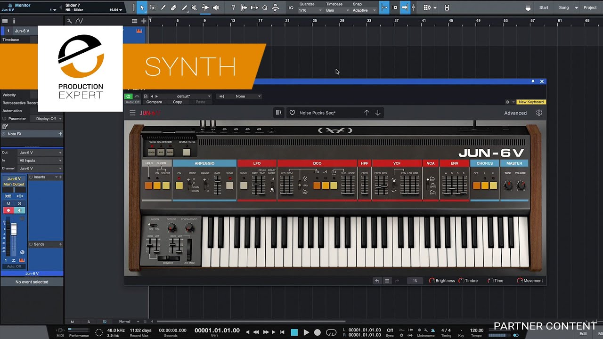Like the Noise Pucks Seq preset

tap(292, 113)
